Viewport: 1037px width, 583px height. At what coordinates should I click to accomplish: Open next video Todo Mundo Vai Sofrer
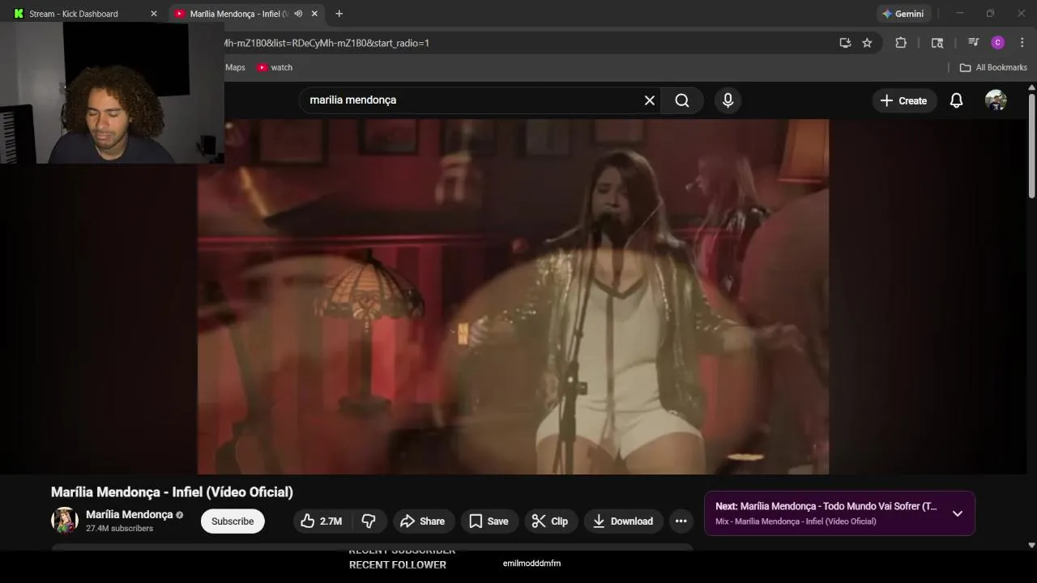[x=826, y=506]
